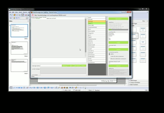Image resolution: width=164 pixels, height=113 pixels.
Task: Activate the Select arrow tool
Action: (11, 88)
